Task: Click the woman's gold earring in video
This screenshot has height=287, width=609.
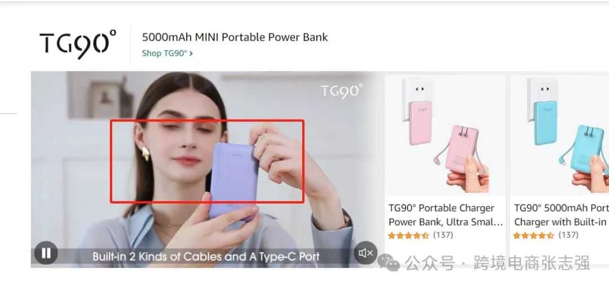Action: (x=145, y=153)
